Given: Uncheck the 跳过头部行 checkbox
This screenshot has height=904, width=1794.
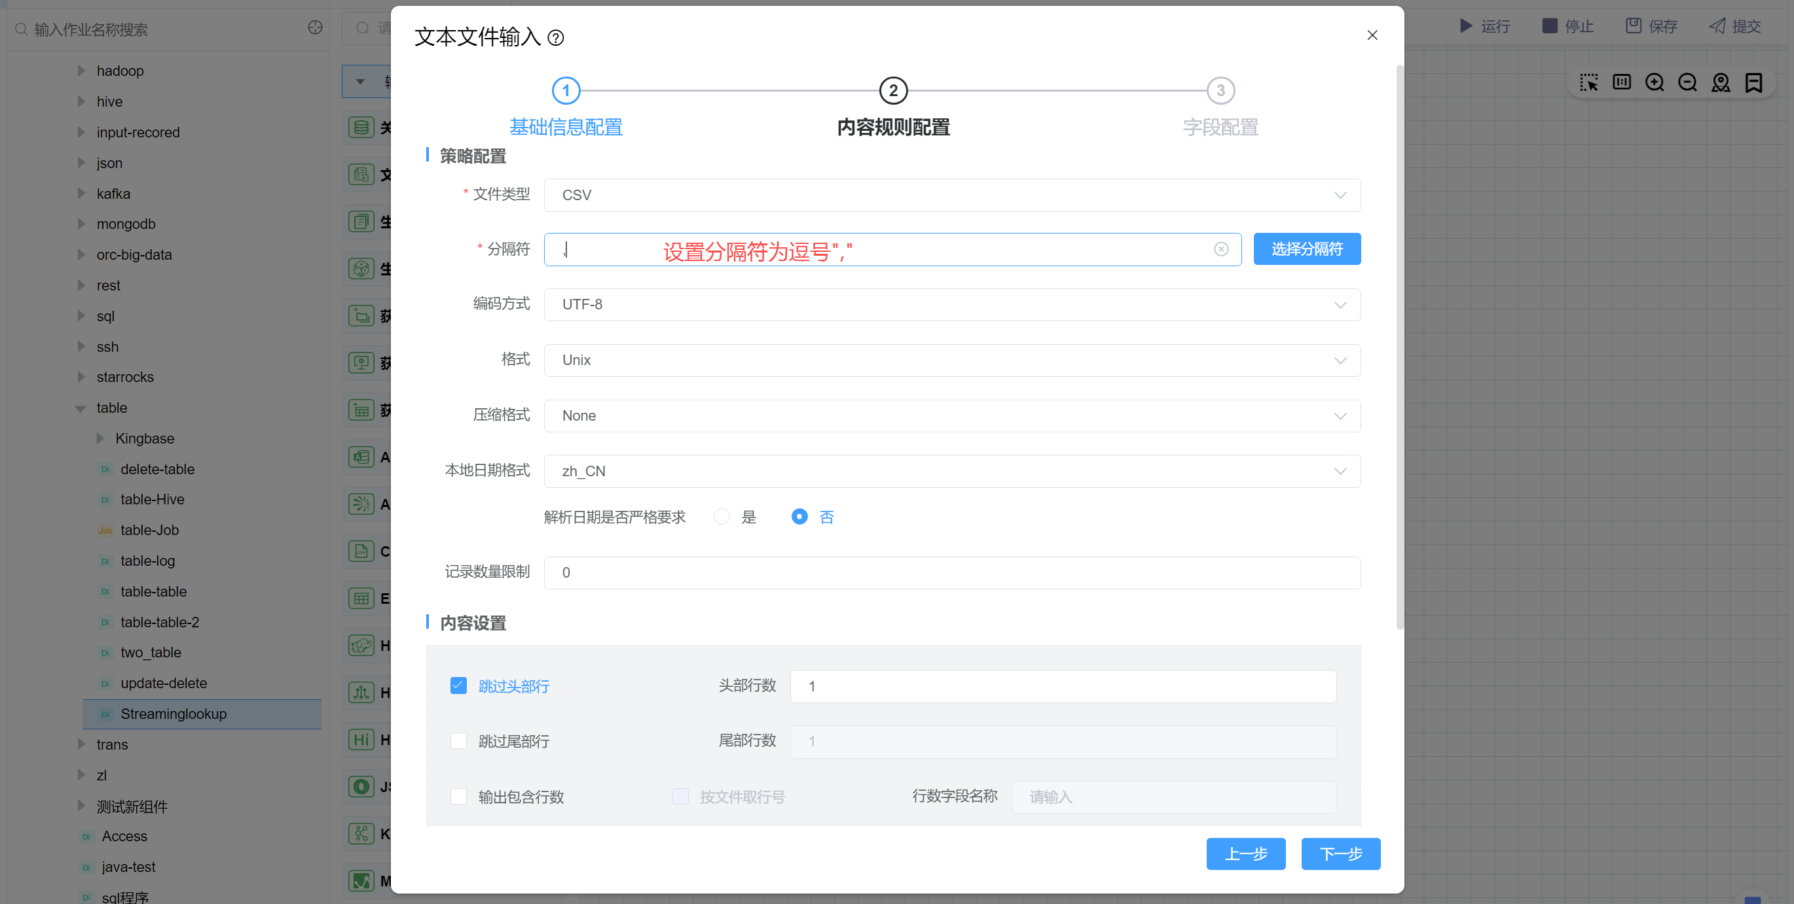Looking at the screenshot, I should pyautogui.click(x=458, y=686).
